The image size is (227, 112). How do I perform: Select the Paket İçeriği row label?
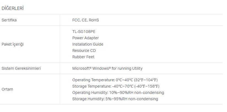pyautogui.click(x=13, y=44)
